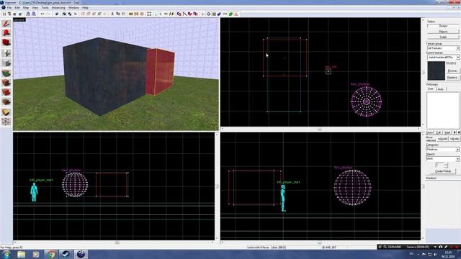The width and height of the screenshot is (461, 259).
Task: Toggle select-by-handles square icon
Action: (x=149, y=14)
